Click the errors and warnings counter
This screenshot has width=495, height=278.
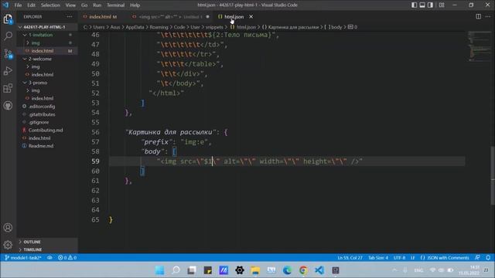[67, 258]
